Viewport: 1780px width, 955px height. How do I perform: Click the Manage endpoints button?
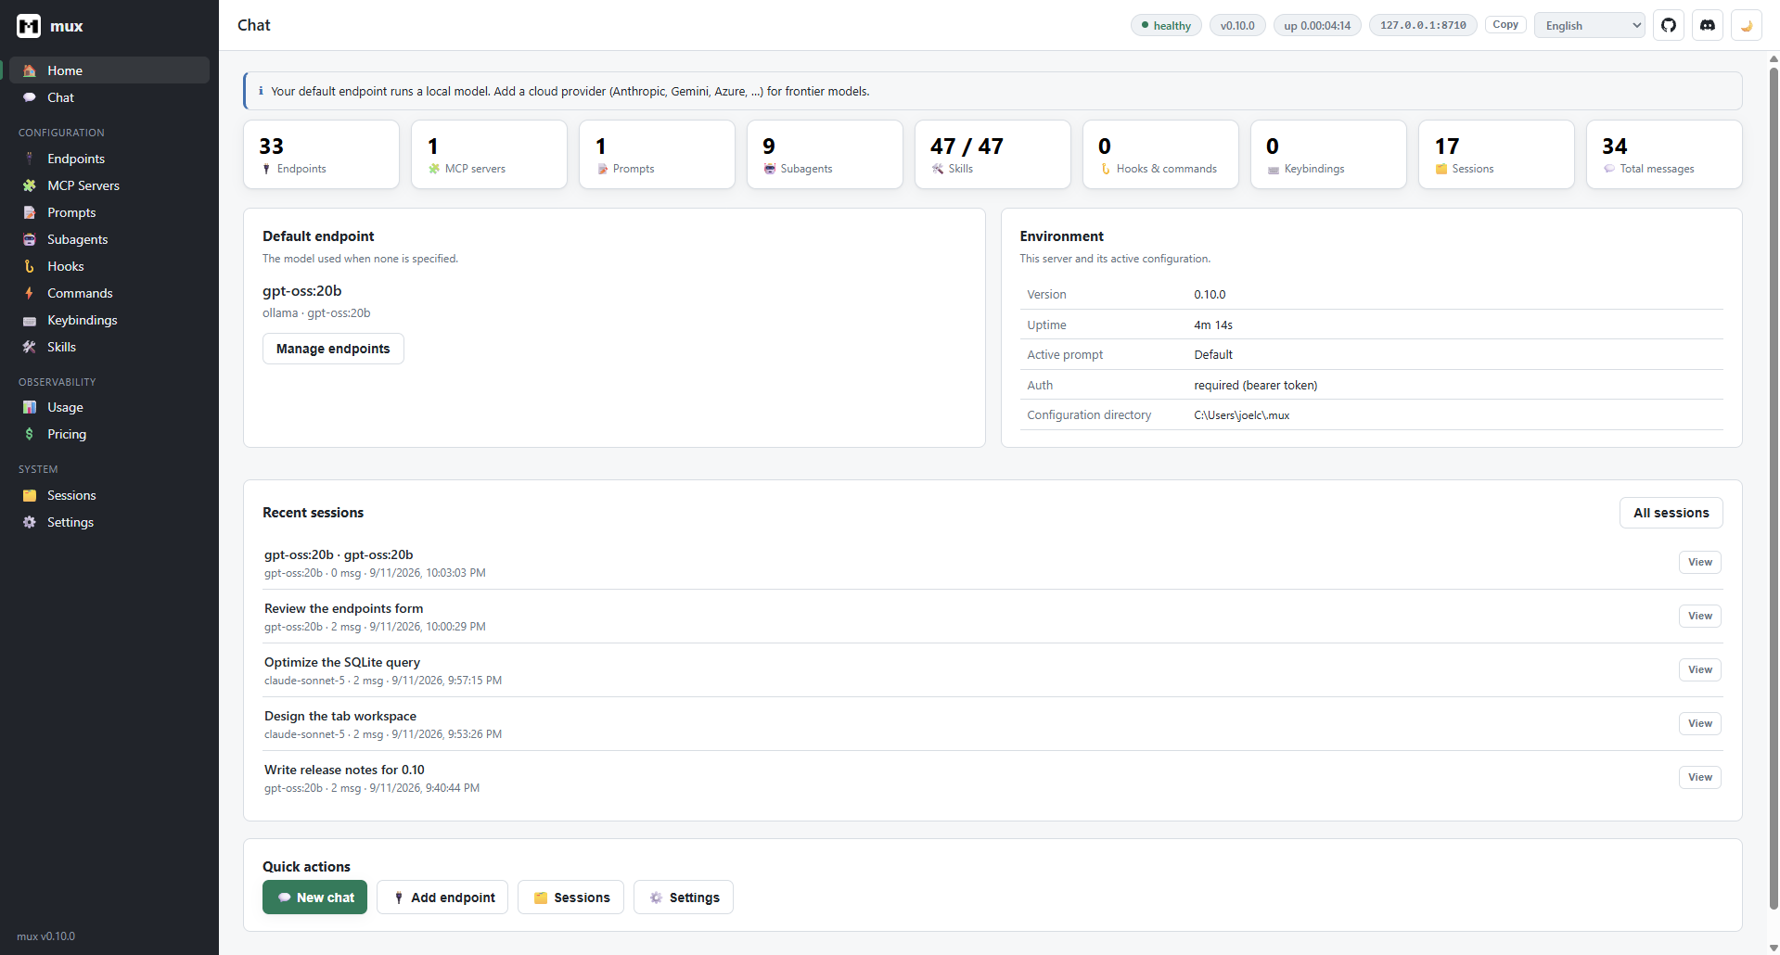tap(333, 349)
